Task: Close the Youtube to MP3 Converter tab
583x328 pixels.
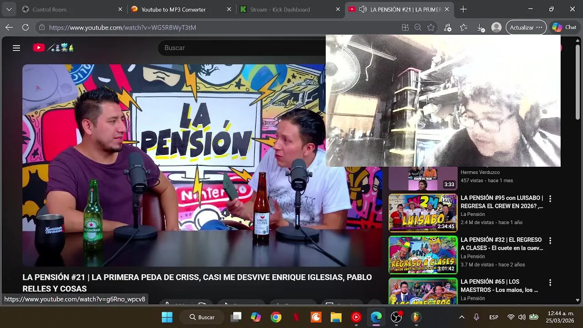Action: (229, 9)
